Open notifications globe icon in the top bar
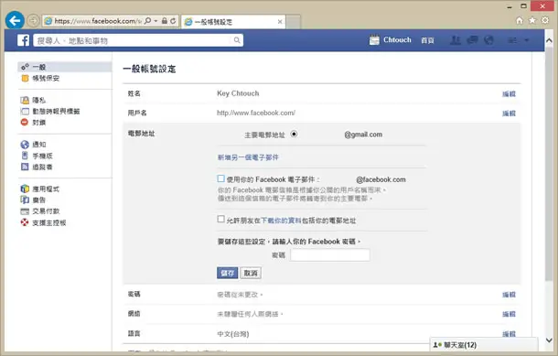Screen dimensions: 558x356 (x=489, y=40)
